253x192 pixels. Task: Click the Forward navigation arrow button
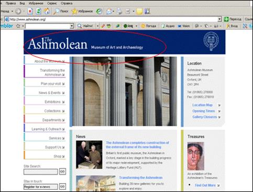coord(18,12)
